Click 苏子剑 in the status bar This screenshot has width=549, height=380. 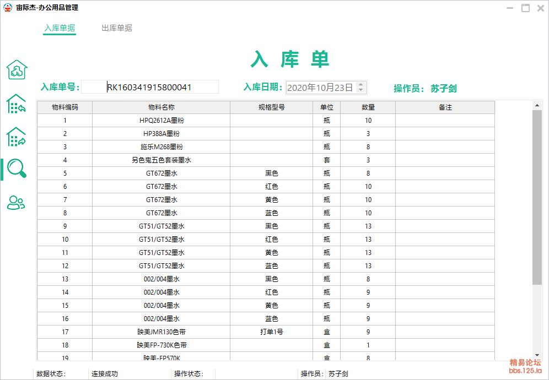point(338,374)
